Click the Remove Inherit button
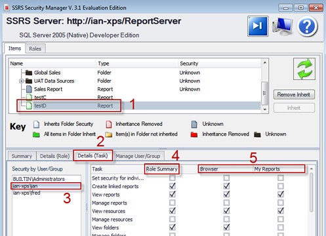326x236 pixels. (294, 94)
